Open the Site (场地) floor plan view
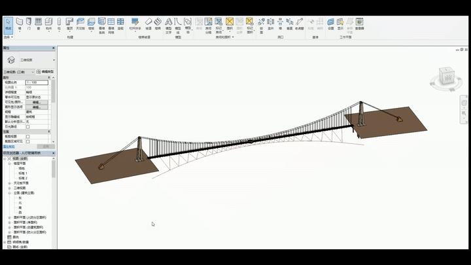 pos(21,168)
